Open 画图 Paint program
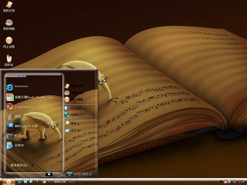The width and height of the screenshot is (247, 185). tap(14, 116)
